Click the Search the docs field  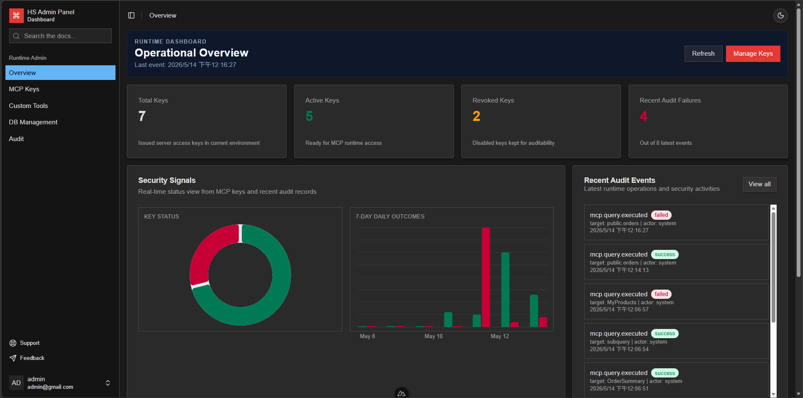click(60, 36)
